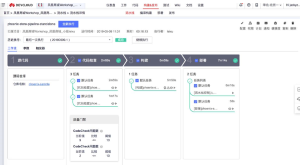
Task: Click location pin icon on 构建 task
Action: pos(165,88)
